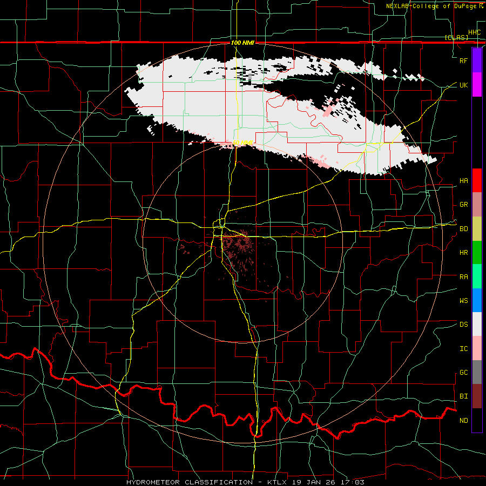Click the DS white legend swatch
The image size is (486, 486).
477,324
